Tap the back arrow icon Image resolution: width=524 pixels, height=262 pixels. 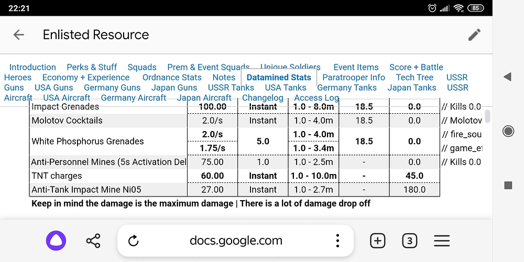(19, 35)
